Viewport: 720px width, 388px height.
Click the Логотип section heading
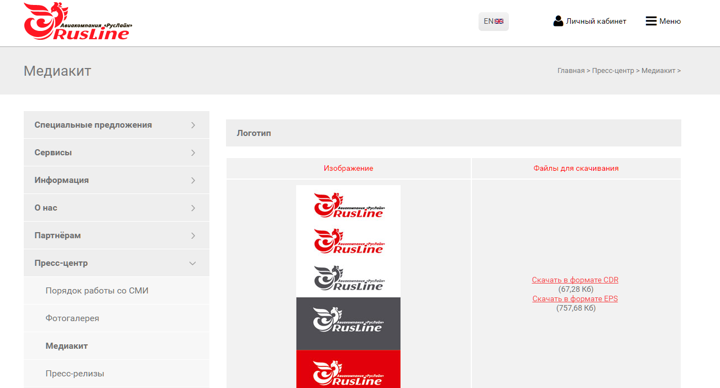[x=254, y=133]
